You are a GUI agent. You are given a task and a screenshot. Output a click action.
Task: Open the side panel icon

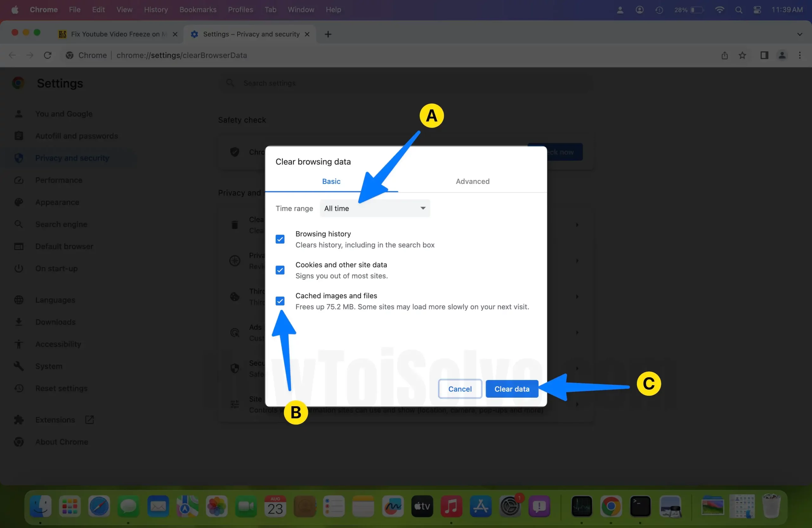click(x=764, y=55)
